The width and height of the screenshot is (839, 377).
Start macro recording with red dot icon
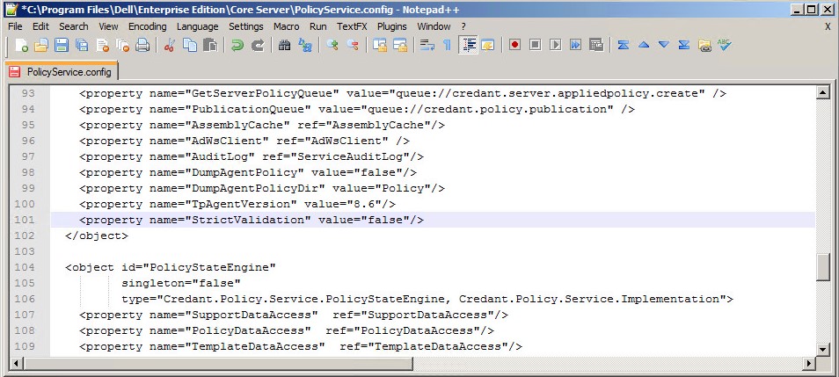(x=514, y=46)
